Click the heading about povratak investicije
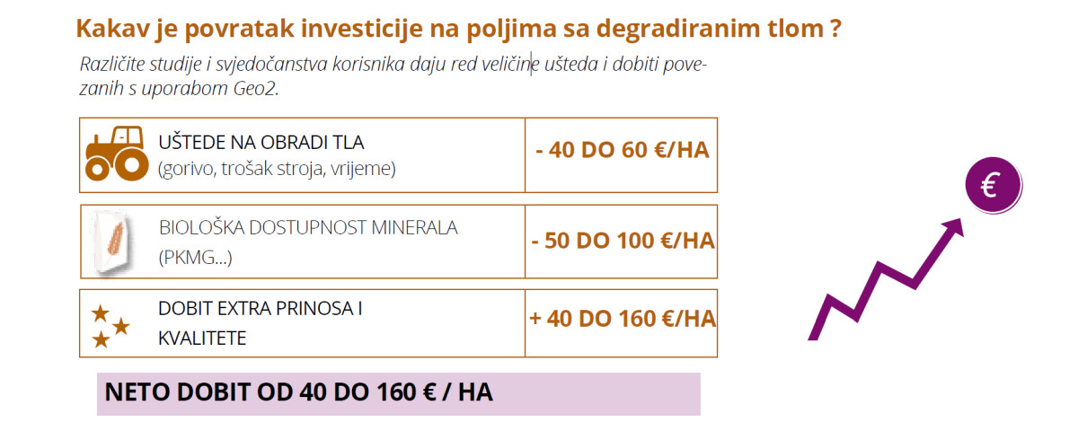 (x=459, y=28)
